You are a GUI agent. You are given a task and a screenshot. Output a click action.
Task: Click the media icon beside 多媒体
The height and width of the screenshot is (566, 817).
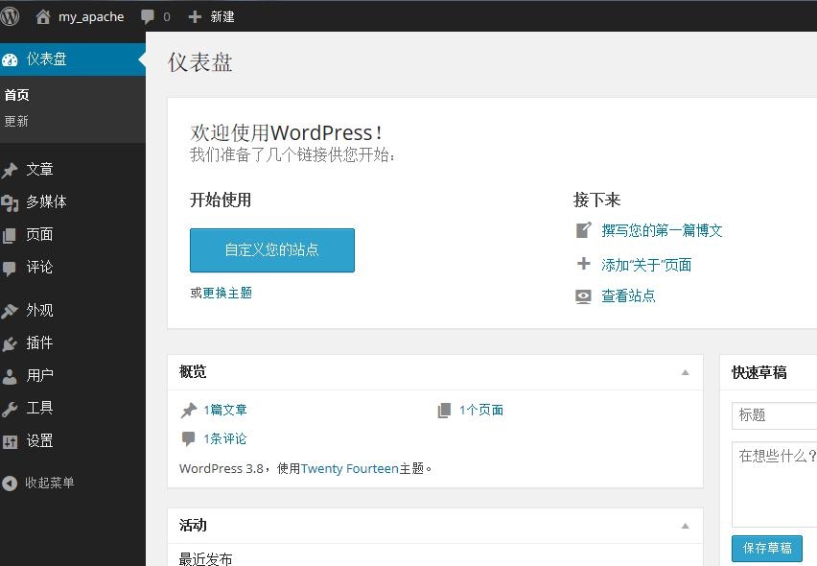coord(10,202)
